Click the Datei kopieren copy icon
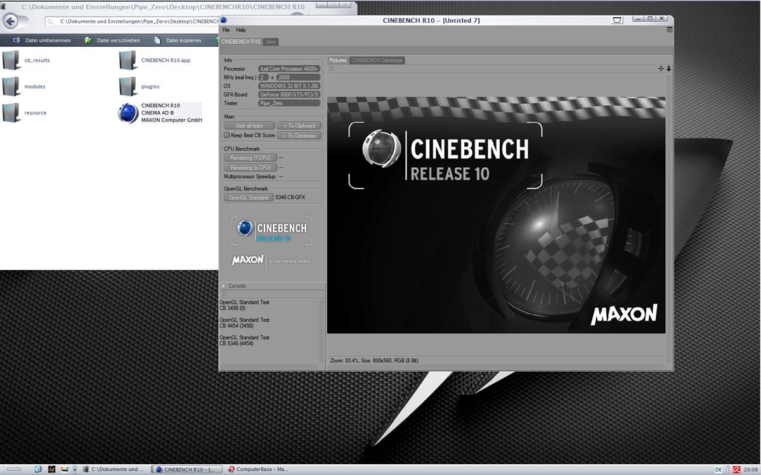The width and height of the screenshot is (761, 475). 157,40
